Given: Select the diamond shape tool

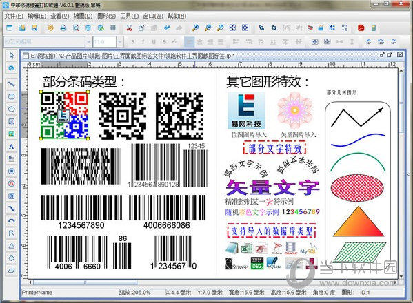Looking at the screenshot, I should 11,258.
